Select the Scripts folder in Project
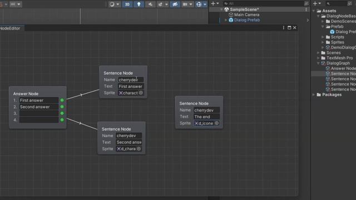The width and height of the screenshot is (356, 200). [338, 37]
